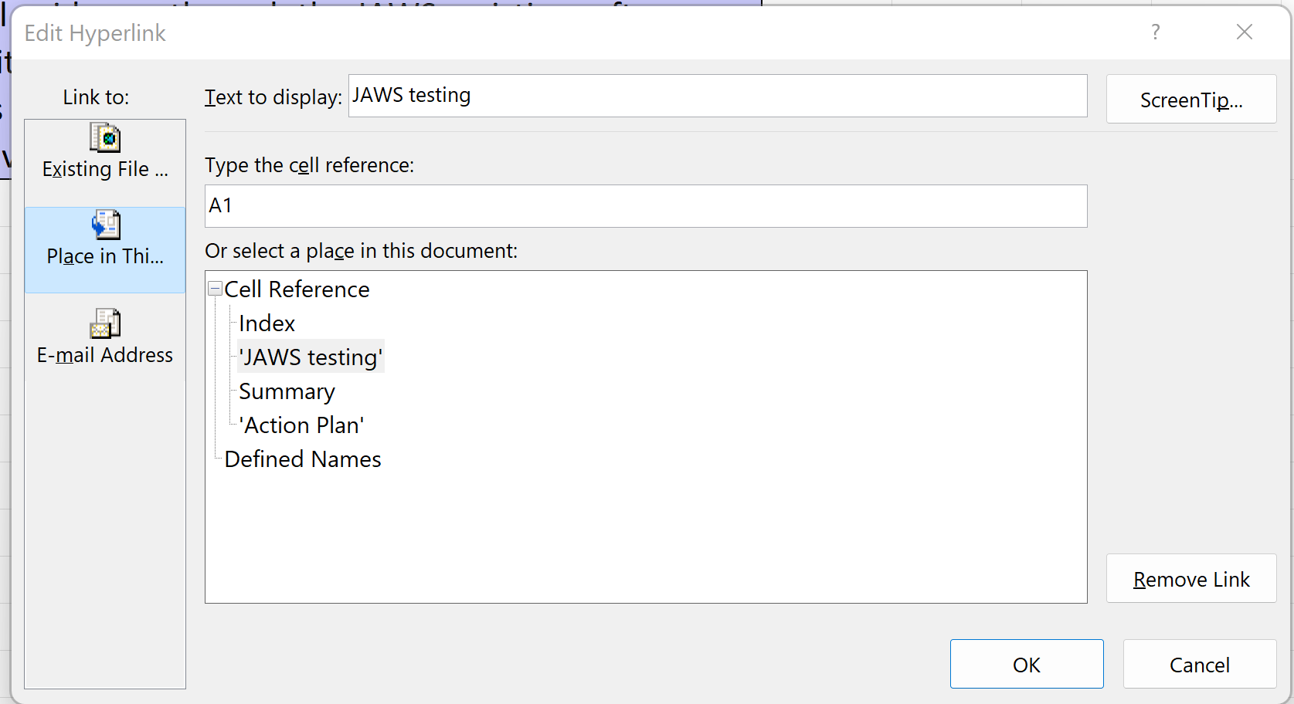
Task: Choose the 'Action Plan' sheet entry
Action: (301, 425)
